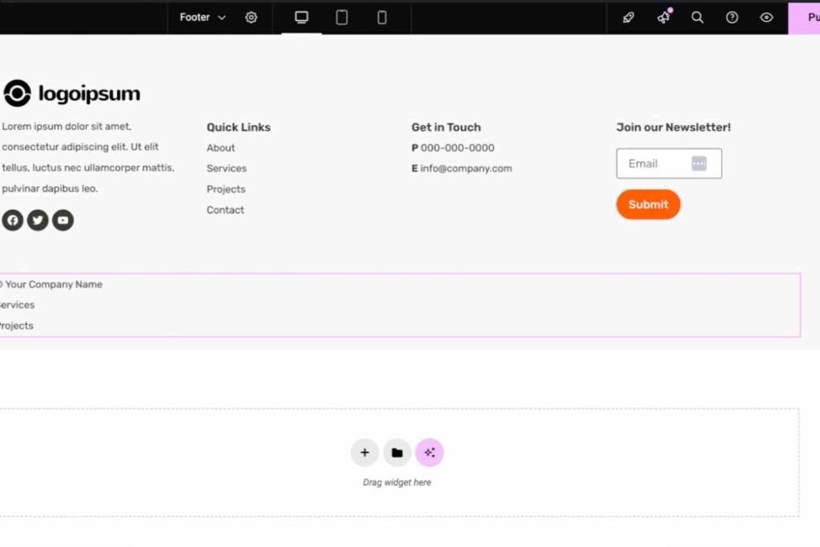
Task: Switch to tablet responsive view
Action: point(342,18)
